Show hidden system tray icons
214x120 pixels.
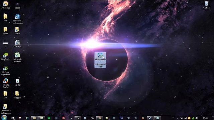pos(178,118)
